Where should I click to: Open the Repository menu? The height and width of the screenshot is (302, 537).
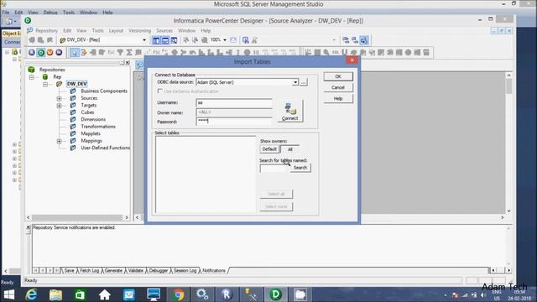point(47,30)
